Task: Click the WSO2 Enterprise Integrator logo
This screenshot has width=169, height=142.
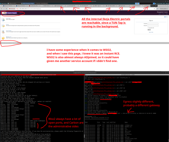Action: click(10, 13)
